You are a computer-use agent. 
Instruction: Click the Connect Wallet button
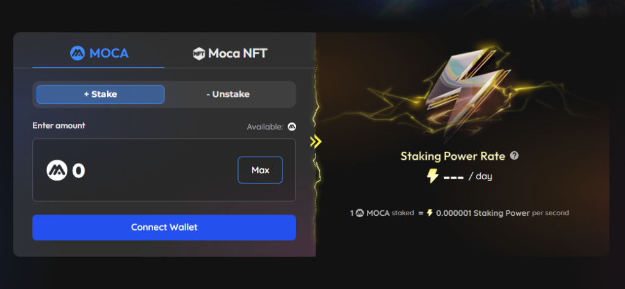click(x=164, y=227)
